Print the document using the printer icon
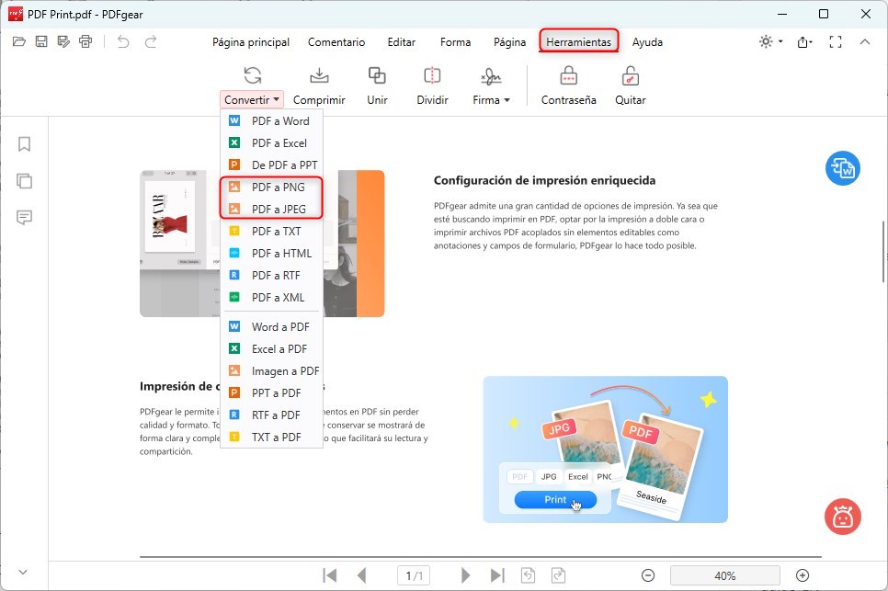 [85, 41]
